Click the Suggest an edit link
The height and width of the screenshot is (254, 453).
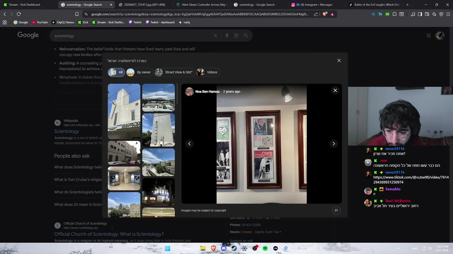click(x=241, y=241)
